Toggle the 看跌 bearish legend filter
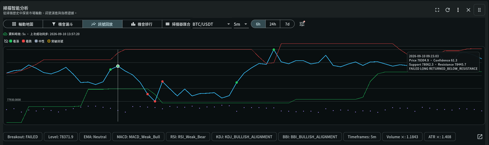The image size is (489, 145). 27,41
